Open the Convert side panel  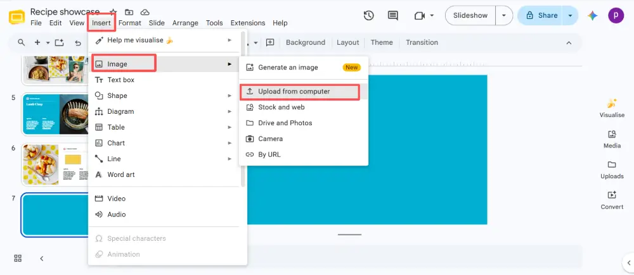pos(612,200)
